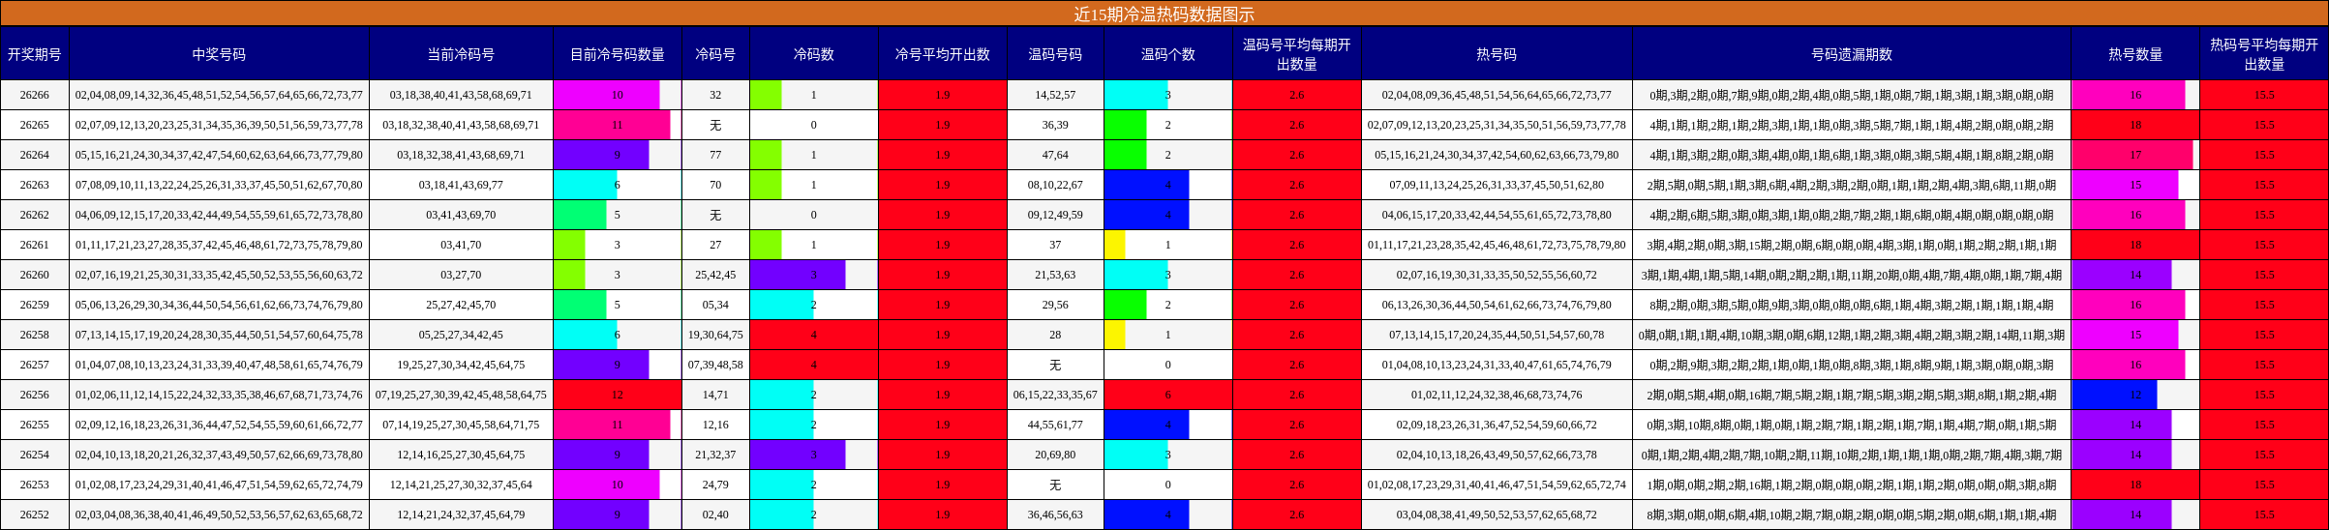Click hot numbers cell 03,04,08,38,41,49,50,52,53,57,62,65,68,72
The width and height of the screenshot is (2329, 530).
click(1497, 515)
